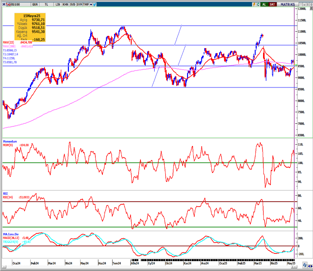Click the T5:9501,78 trend level label
The height and width of the screenshot is (271, 313).
click(10, 62)
